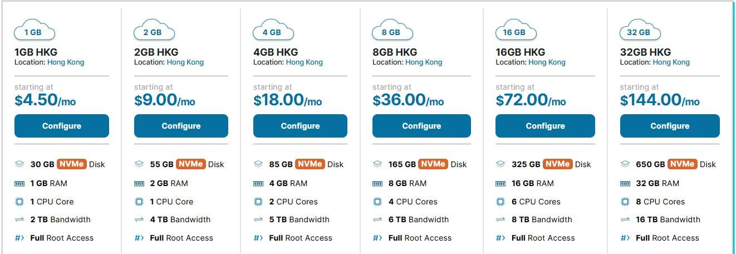Configure the 1GB HKG plan
The height and width of the screenshot is (254, 736).
pos(62,126)
